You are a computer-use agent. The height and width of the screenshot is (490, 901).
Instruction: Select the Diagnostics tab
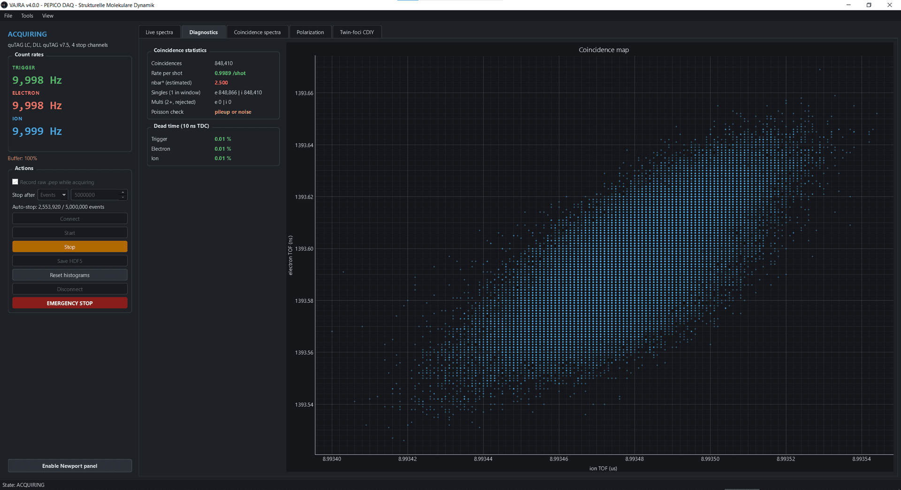[203, 32]
